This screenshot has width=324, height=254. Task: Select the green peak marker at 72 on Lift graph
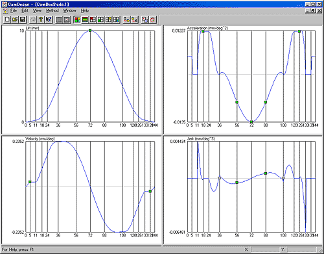coord(90,31)
